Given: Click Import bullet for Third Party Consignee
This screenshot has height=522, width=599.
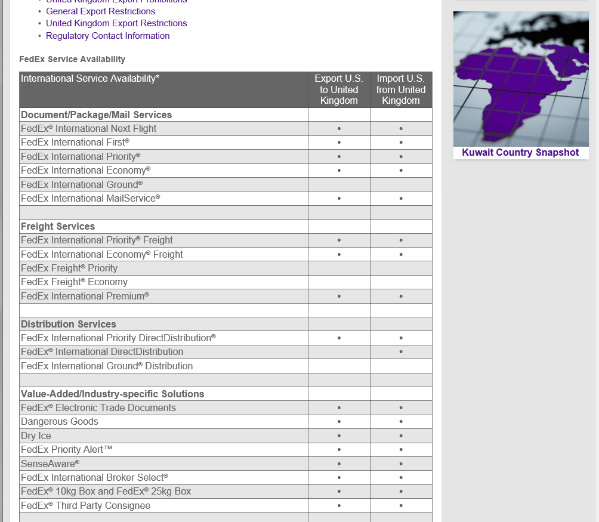Looking at the screenshot, I should tap(401, 505).
